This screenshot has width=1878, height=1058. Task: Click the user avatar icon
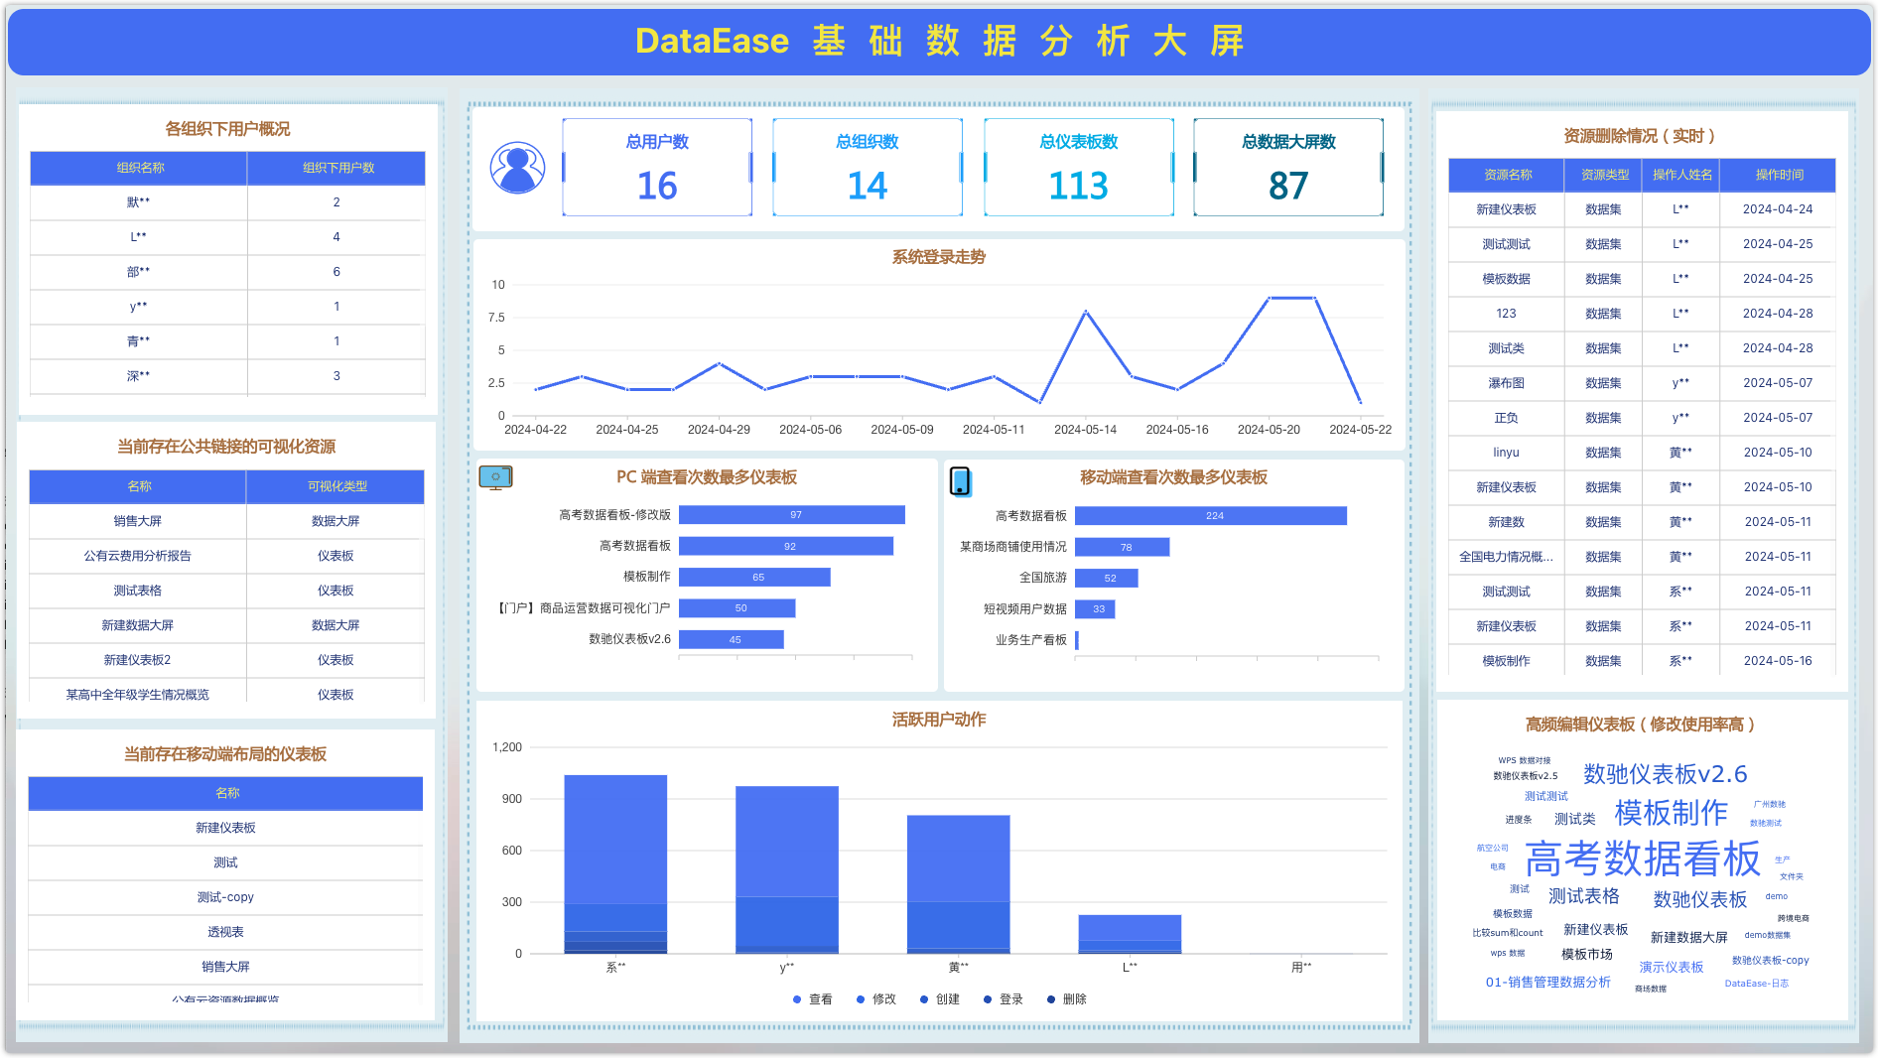517,168
